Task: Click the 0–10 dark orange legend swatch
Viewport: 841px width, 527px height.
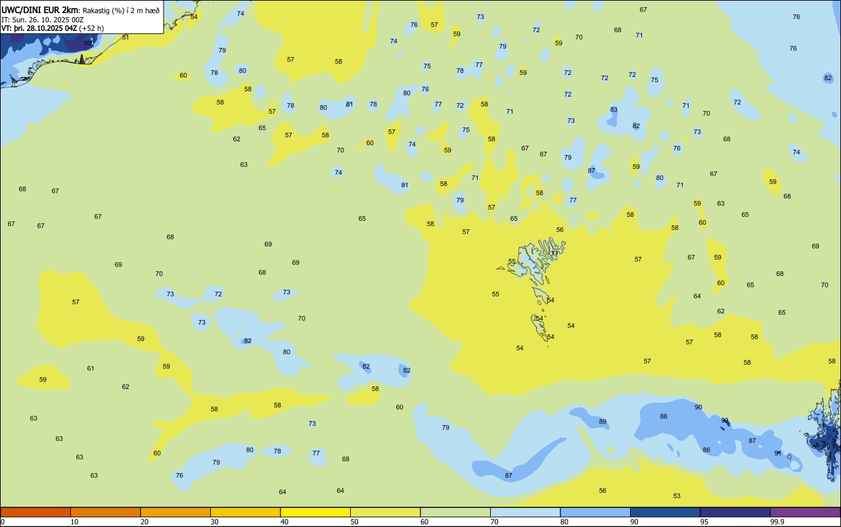Action: click(35, 512)
